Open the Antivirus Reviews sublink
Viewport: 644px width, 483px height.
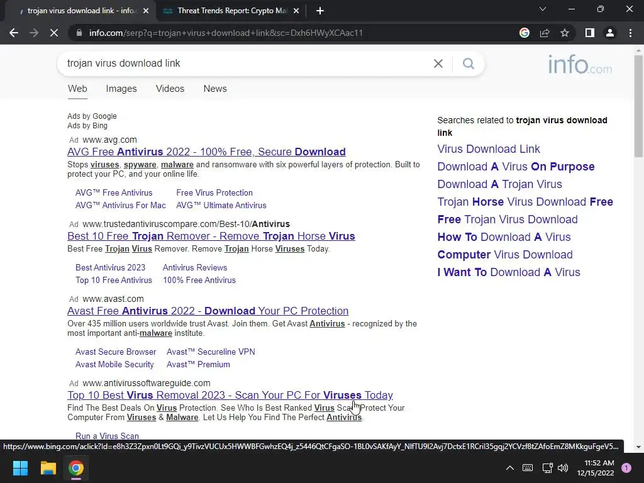point(195,267)
